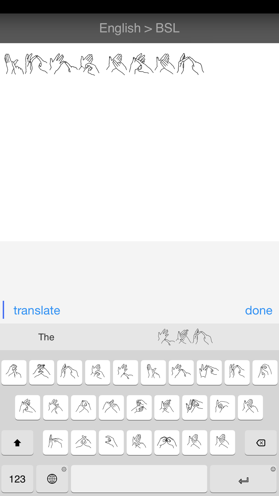
Task: Choose the hand-sign suggestion in the prediction bar
Action: point(185,337)
